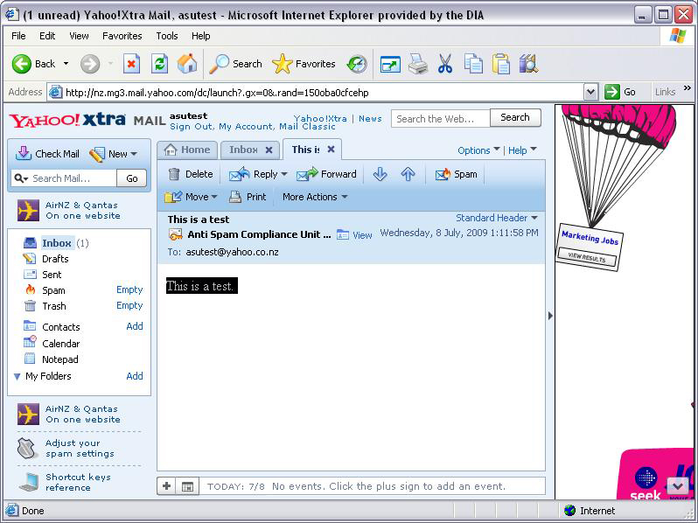This screenshot has height=523, width=698.
Task: Click the Mail Classic link
Action: pos(307,127)
